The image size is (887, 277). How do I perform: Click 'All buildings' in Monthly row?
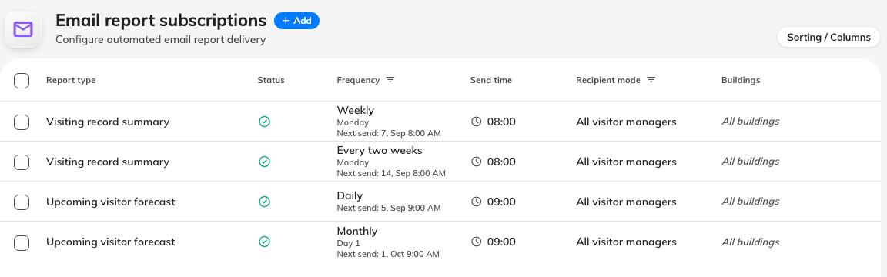click(x=750, y=242)
